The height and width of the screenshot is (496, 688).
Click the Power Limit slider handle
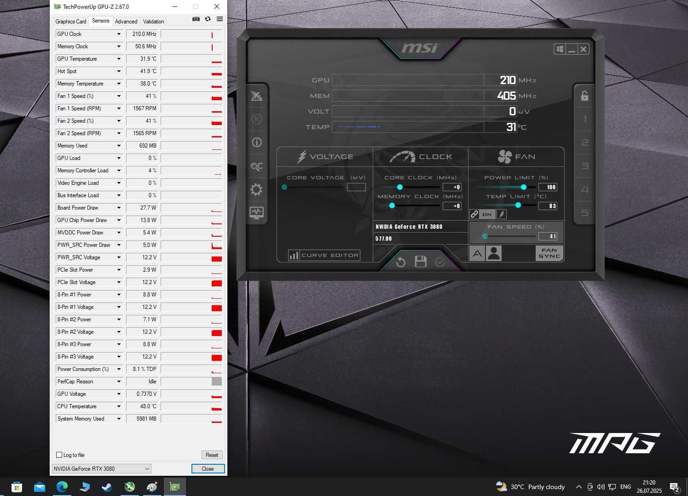[x=524, y=187]
